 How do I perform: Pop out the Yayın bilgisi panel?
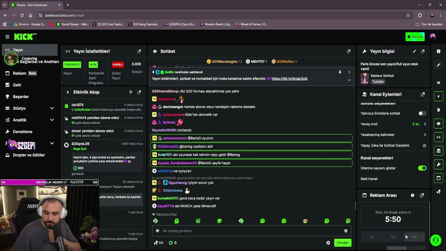coord(423,51)
